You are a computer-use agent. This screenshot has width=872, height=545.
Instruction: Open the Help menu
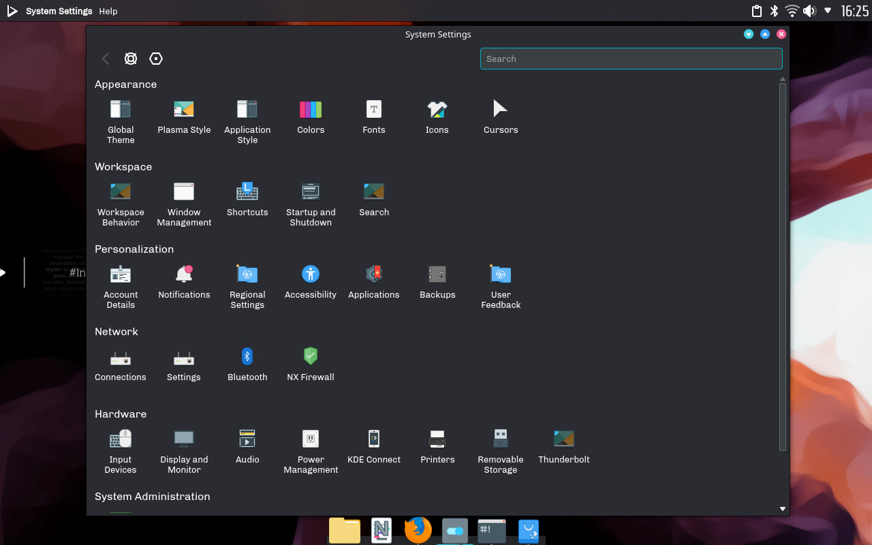[x=108, y=11]
